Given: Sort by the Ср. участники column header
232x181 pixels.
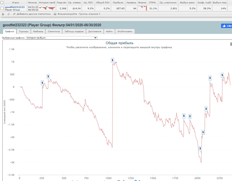Looking at the screenshot, I should click(168, 3).
